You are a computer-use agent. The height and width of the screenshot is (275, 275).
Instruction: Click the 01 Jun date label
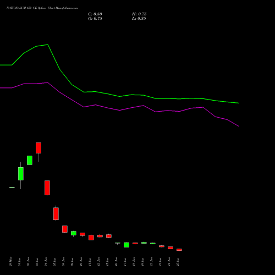pos(19,262)
